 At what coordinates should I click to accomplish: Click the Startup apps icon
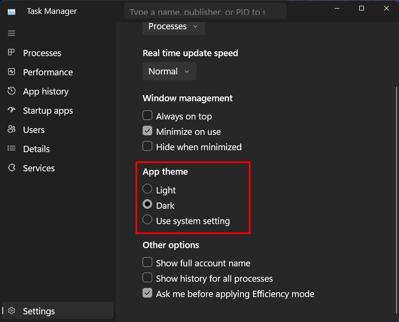tap(12, 110)
